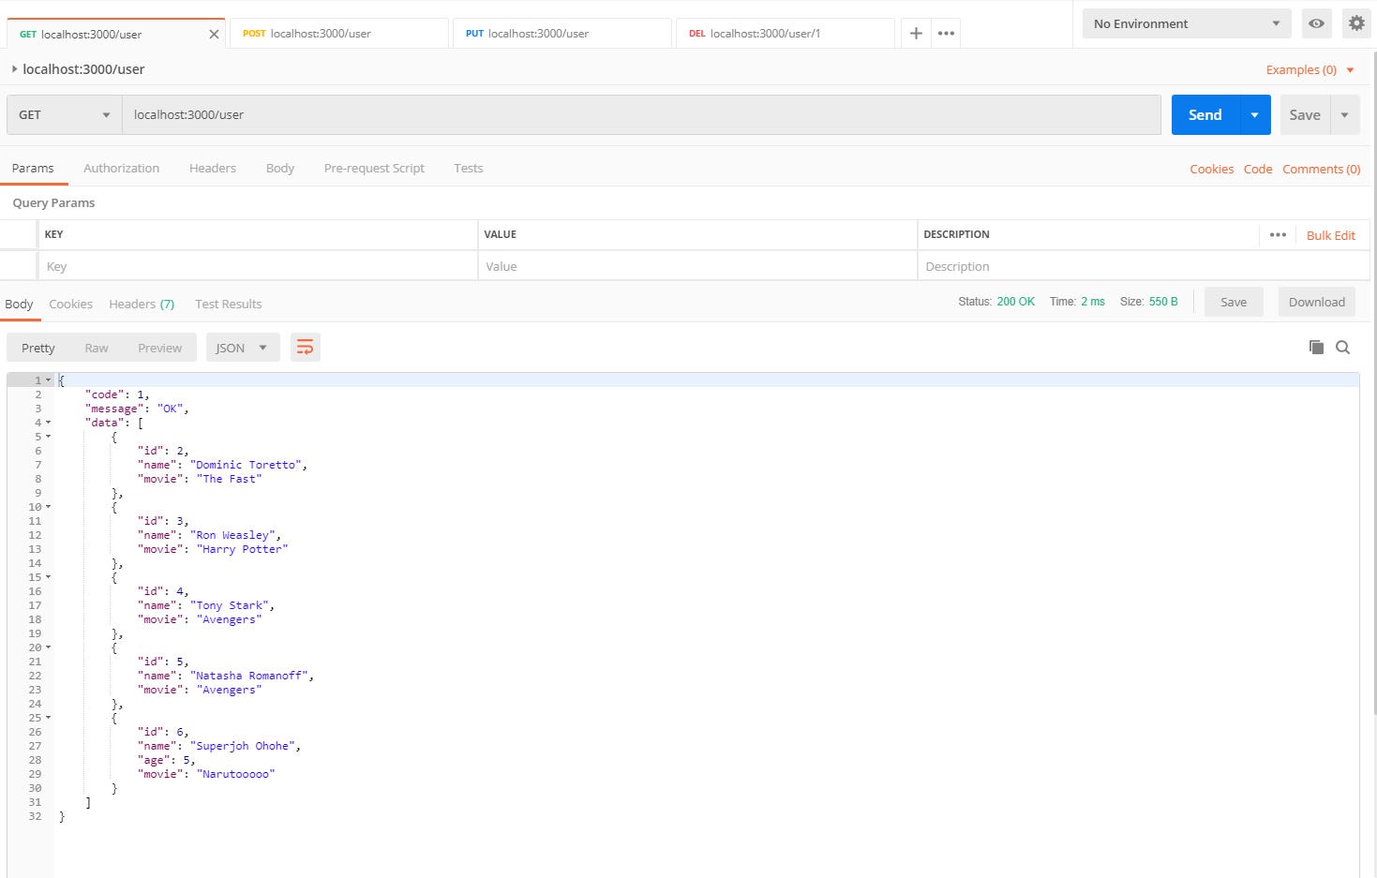This screenshot has width=1377, height=878.
Task: Open the Code link
Action: pyautogui.click(x=1258, y=169)
